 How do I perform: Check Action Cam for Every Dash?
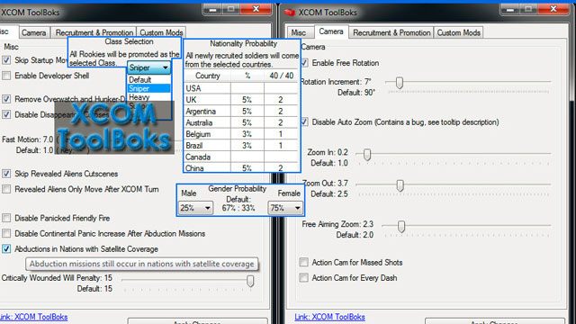click(304, 278)
